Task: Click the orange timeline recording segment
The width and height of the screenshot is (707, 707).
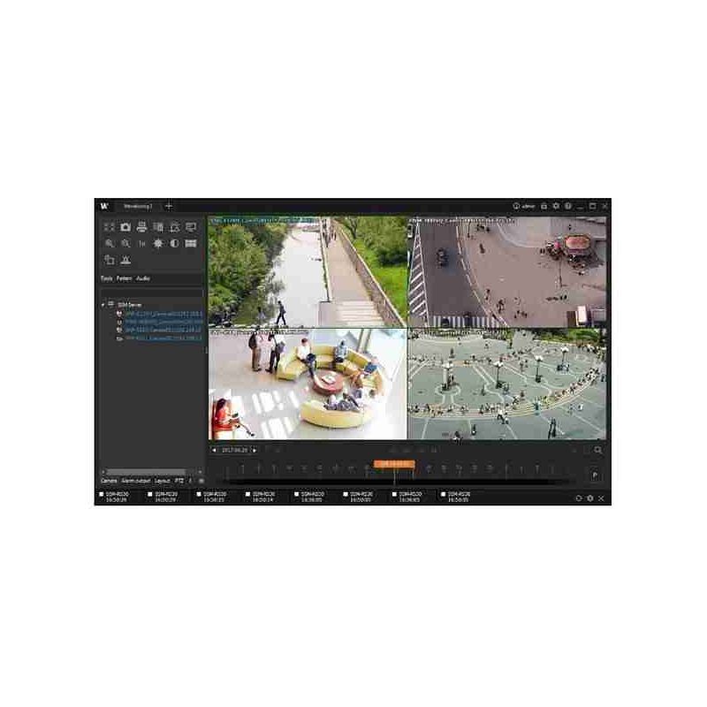Action: pos(393,461)
